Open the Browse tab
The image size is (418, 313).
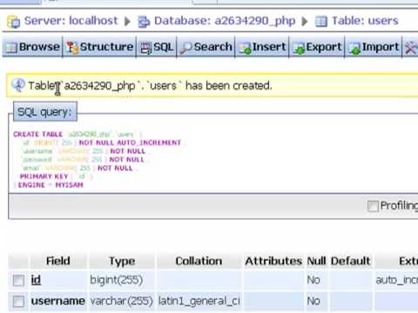[32, 47]
